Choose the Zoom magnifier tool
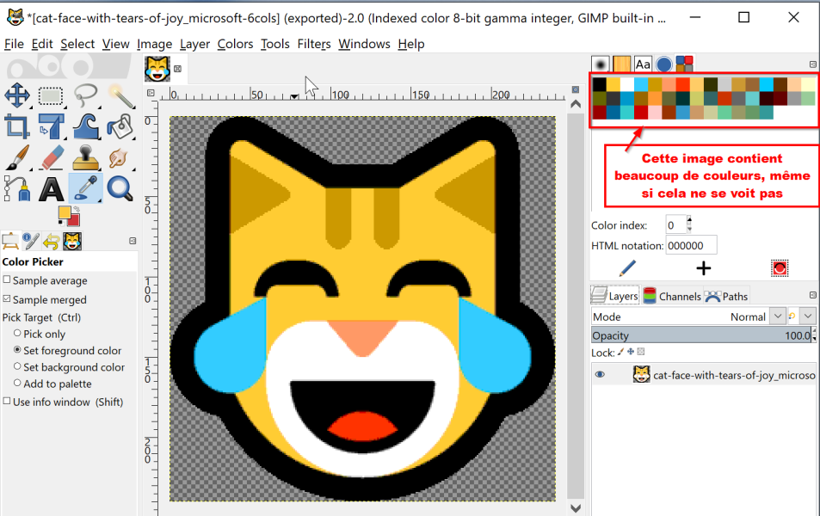 pyautogui.click(x=120, y=188)
